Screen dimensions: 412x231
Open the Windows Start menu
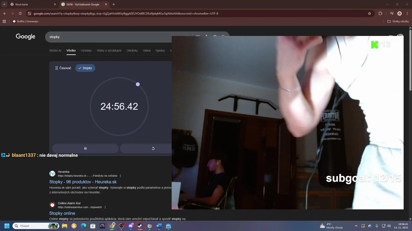pyautogui.click(x=7, y=226)
